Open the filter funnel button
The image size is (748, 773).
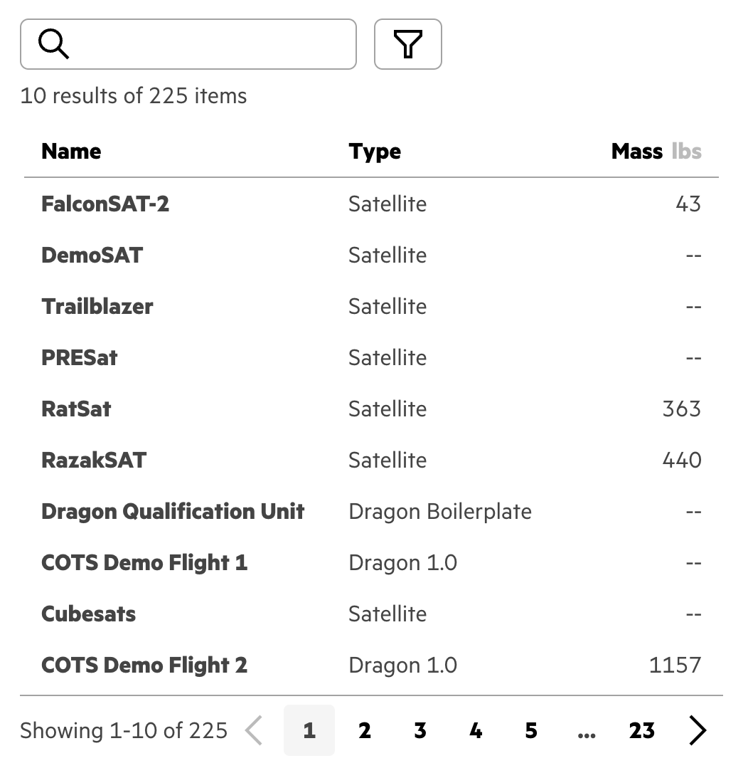coord(408,45)
